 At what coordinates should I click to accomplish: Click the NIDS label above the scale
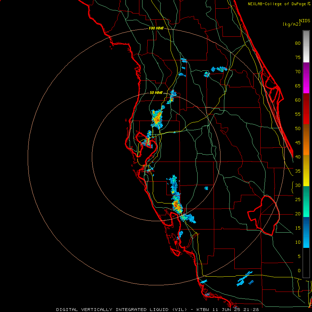coord(304,21)
